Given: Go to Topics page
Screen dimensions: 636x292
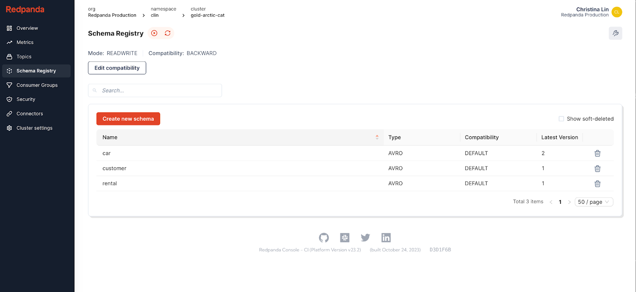Looking at the screenshot, I should click(36, 57).
